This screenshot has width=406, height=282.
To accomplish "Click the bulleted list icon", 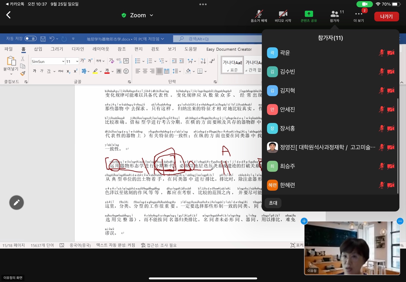I will pos(138,61).
